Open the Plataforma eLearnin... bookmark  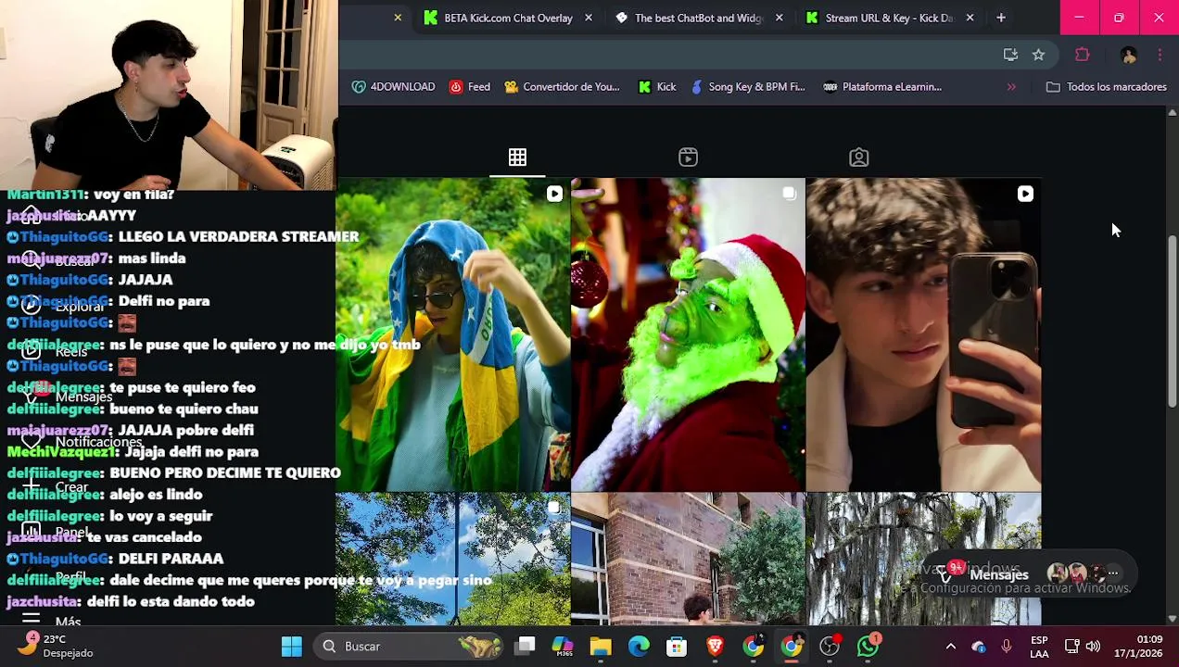[882, 87]
